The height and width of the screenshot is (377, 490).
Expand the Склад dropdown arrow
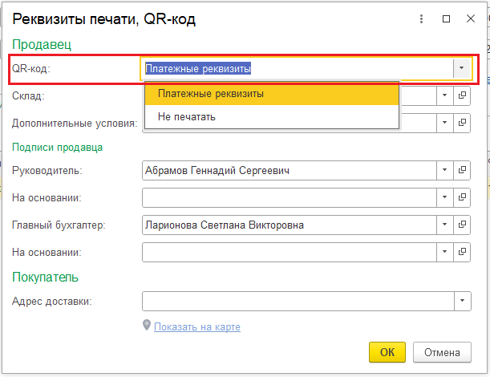click(444, 95)
